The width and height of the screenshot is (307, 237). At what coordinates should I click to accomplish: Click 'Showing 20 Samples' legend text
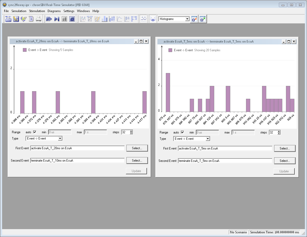(x=207, y=50)
